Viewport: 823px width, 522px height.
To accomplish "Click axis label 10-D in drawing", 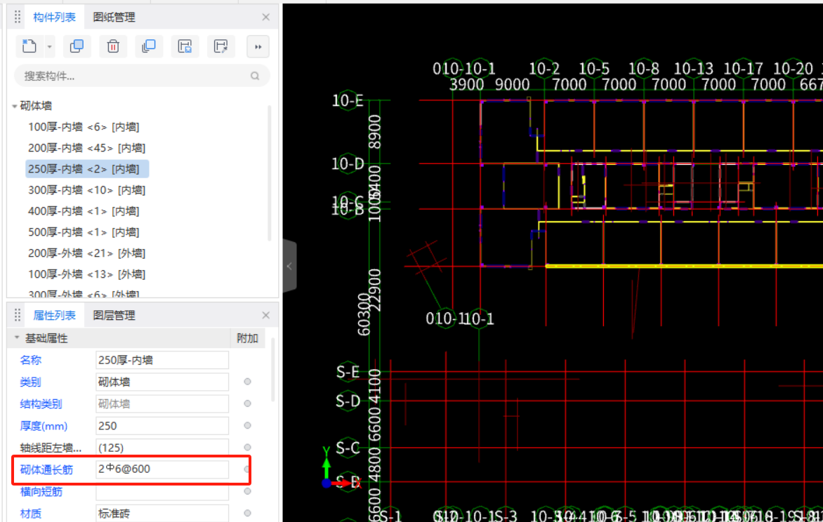I will 348,163.
